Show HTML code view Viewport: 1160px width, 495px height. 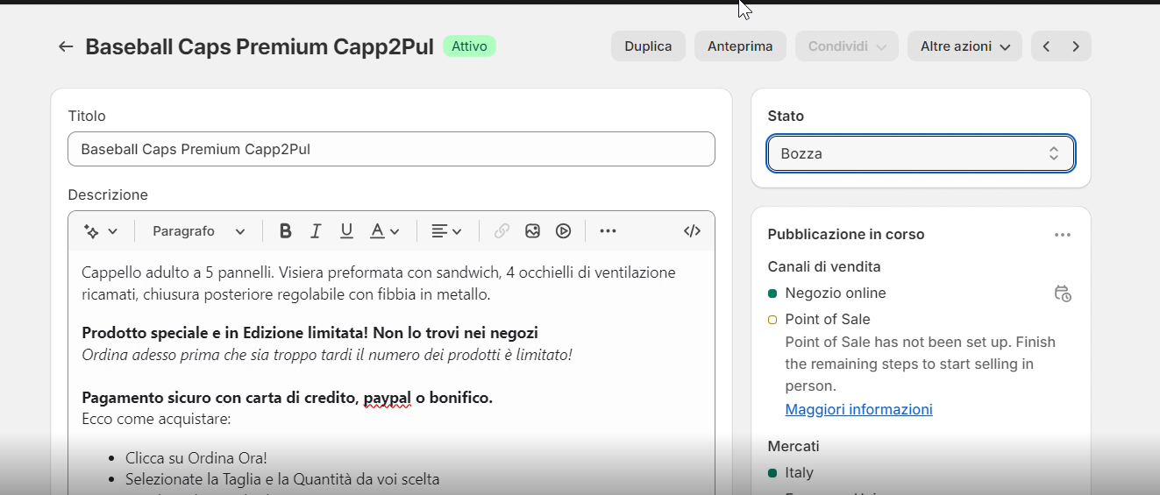[x=692, y=231]
